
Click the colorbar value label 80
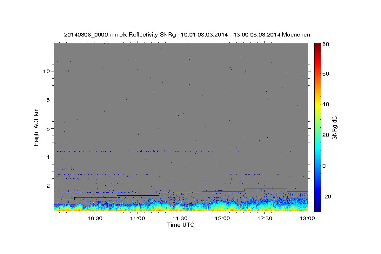pyautogui.click(x=326, y=44)
